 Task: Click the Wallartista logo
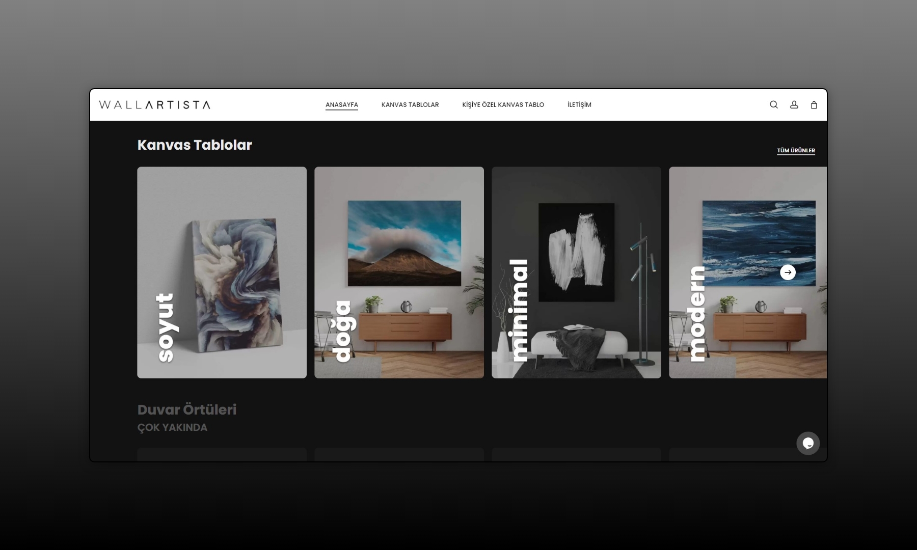(x=154, y=105)
